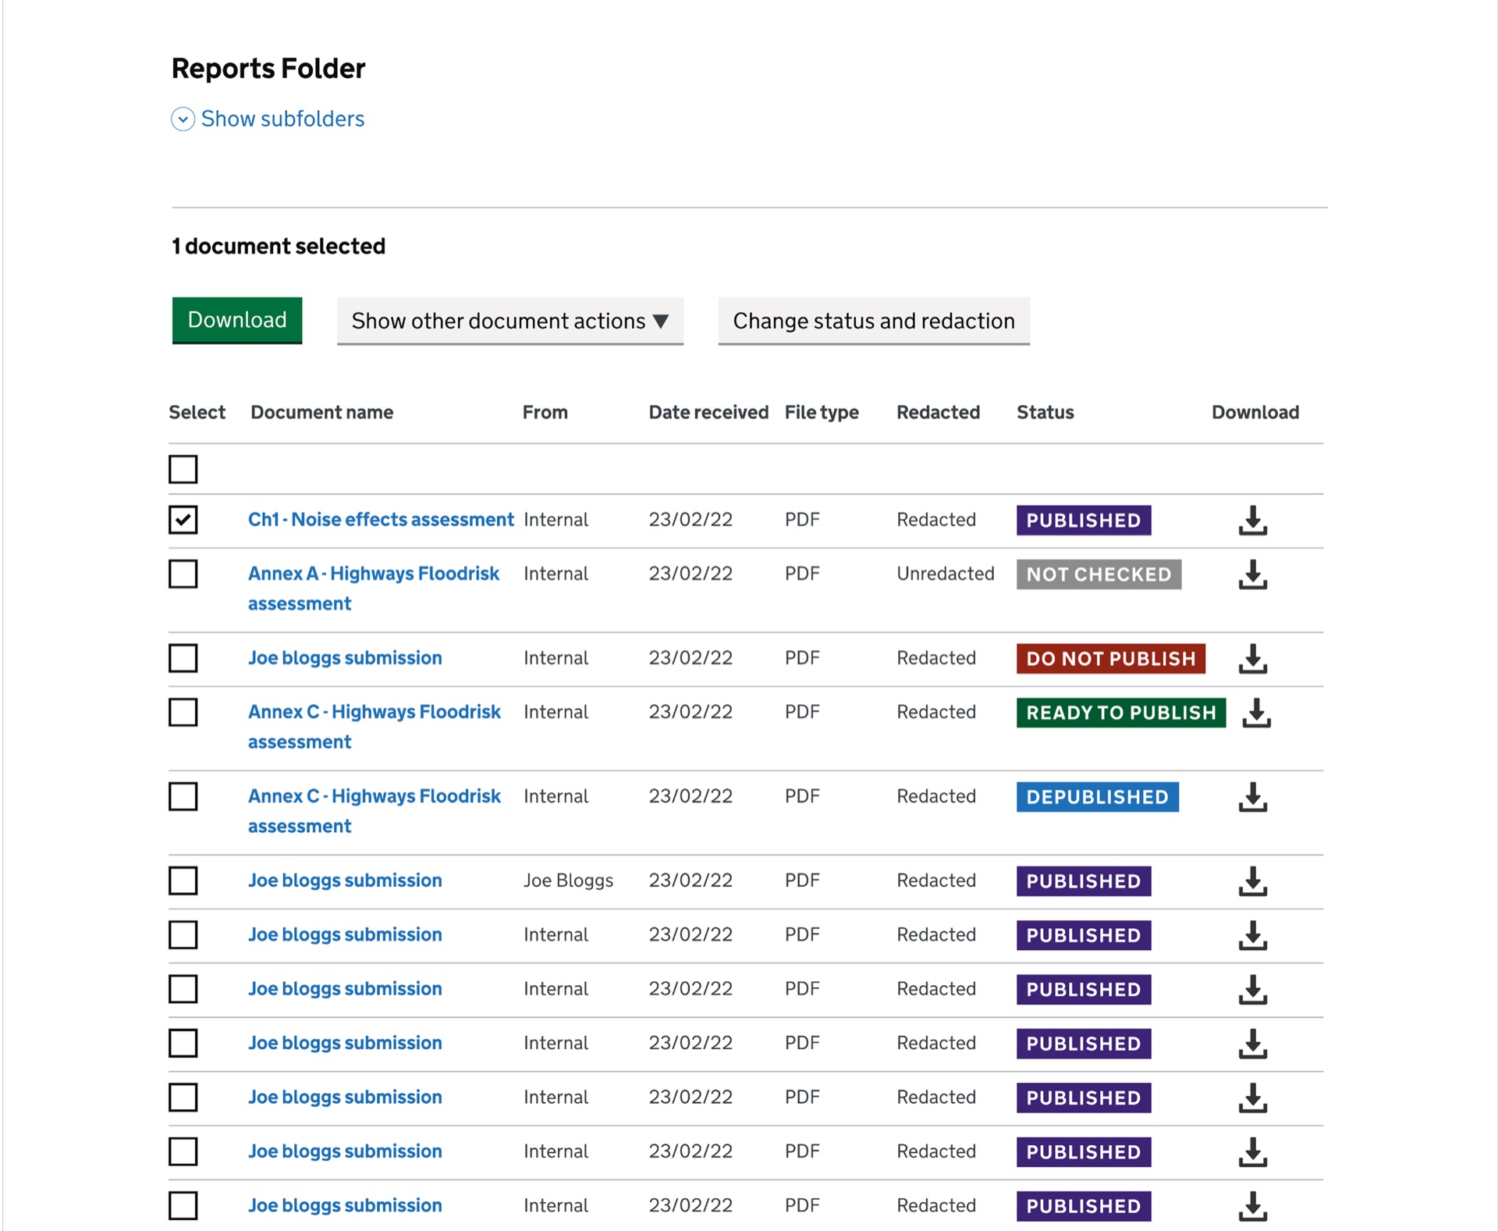
Task: Click the Status column header
Action: click(x=1045, y=412)
